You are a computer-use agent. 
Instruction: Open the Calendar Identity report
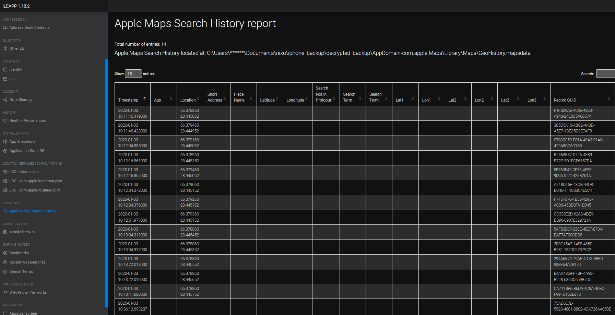click(15, 69)
